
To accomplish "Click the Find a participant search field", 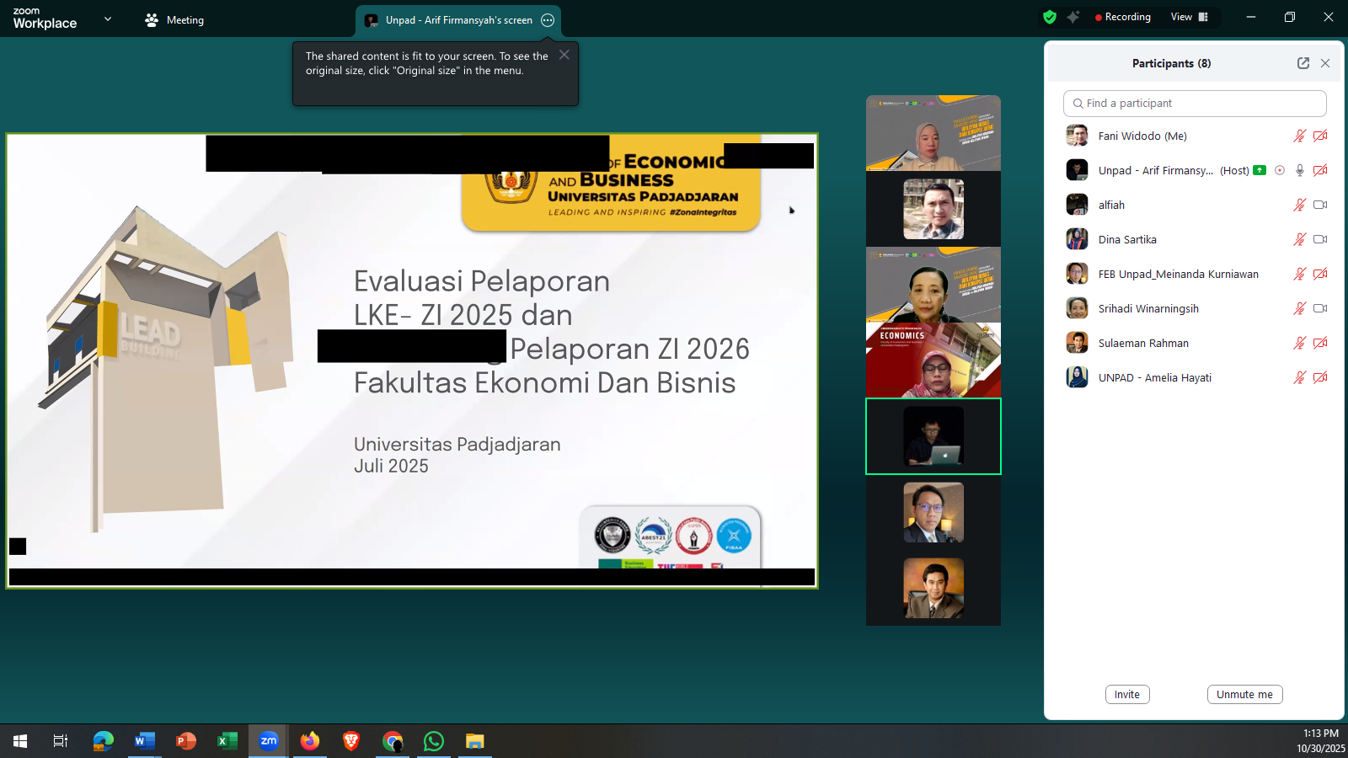I will point(1195,104).
